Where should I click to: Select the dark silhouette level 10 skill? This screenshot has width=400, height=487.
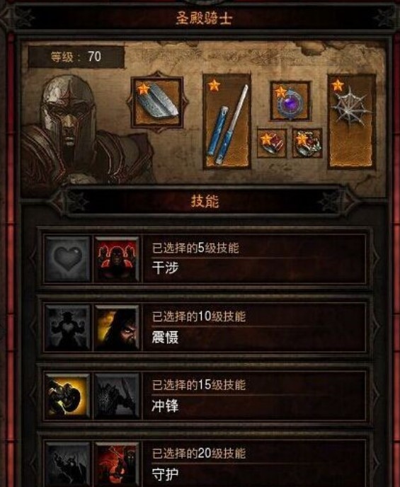[x=67, y=328]
